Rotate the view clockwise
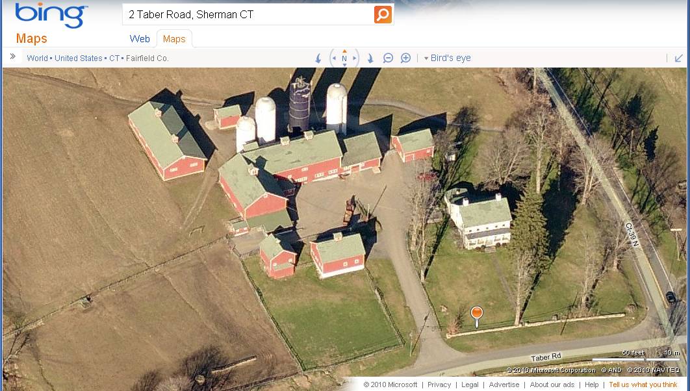690x391 pixels. [370, 58]
